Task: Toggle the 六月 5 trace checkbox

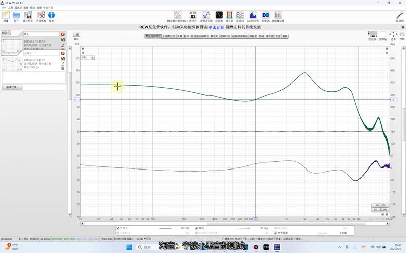Action: coord(118,228)
